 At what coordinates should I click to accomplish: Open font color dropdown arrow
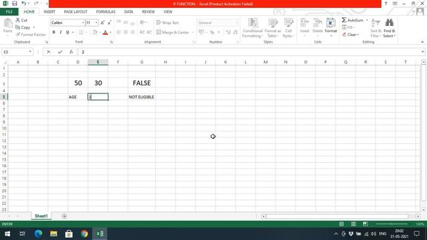click(x=111, y=33)
